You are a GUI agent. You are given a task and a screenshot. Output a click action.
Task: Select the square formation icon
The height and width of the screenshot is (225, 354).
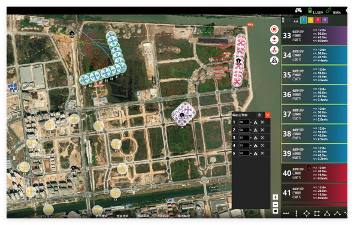coord(316,213)
